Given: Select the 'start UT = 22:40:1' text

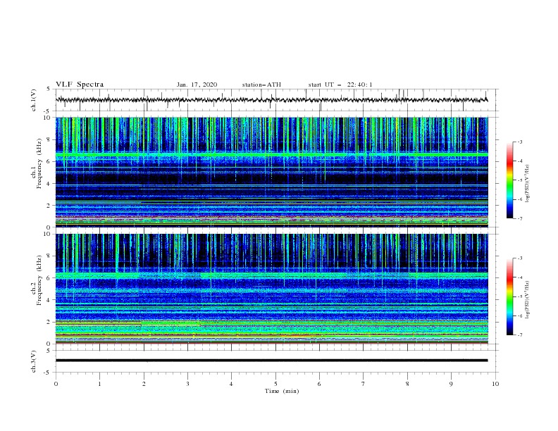Looking at the screenshot, I should click(x=340, y=85).
